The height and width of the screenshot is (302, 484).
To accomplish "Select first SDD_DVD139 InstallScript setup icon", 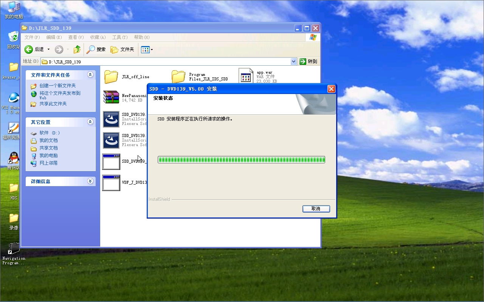I will 111,119.
